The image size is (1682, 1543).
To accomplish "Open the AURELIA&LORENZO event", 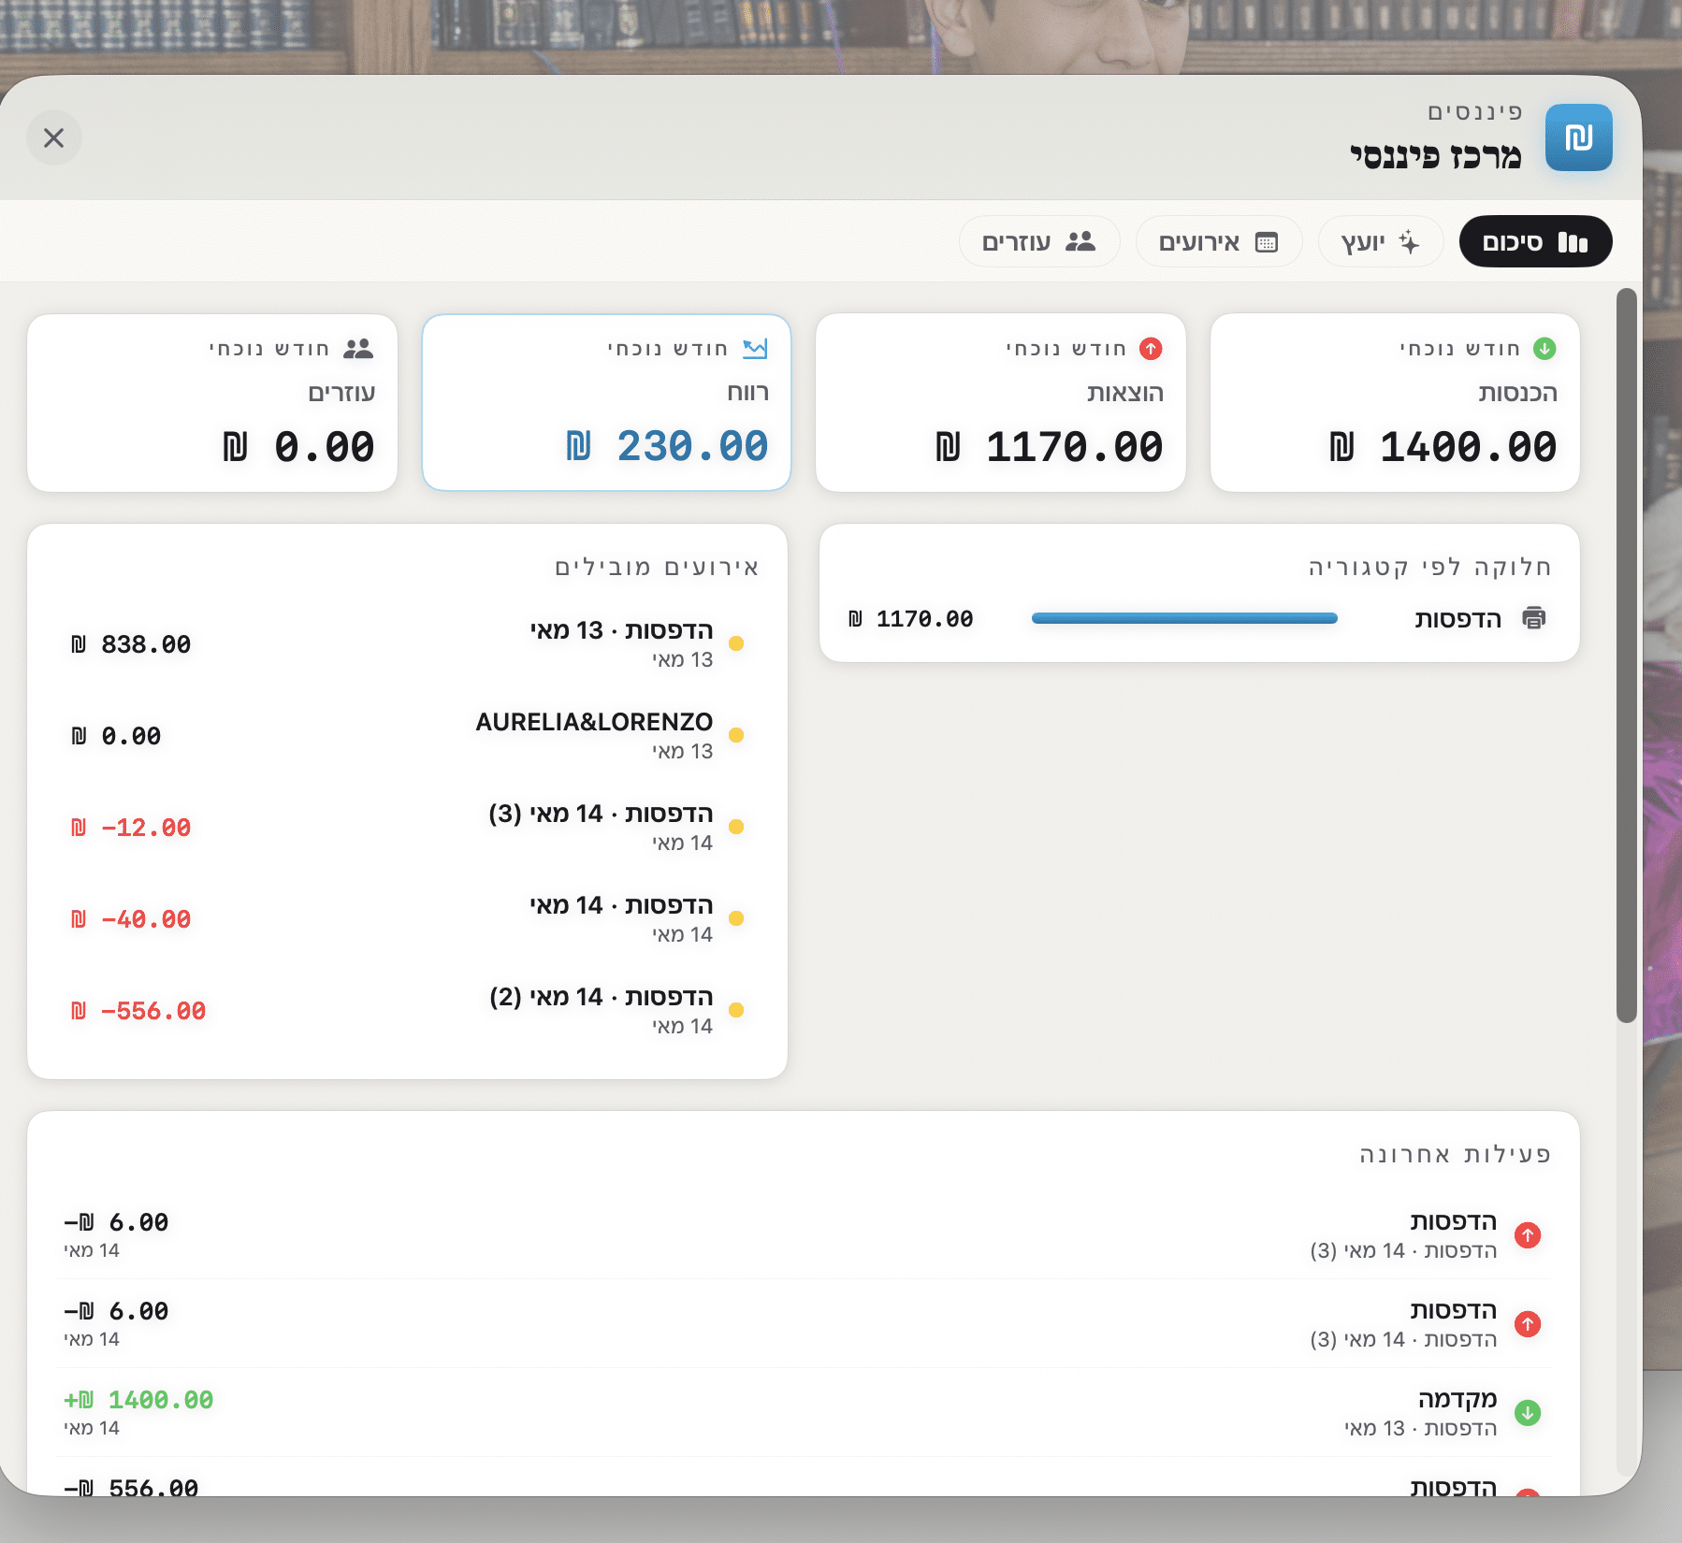I will (408, 735).
